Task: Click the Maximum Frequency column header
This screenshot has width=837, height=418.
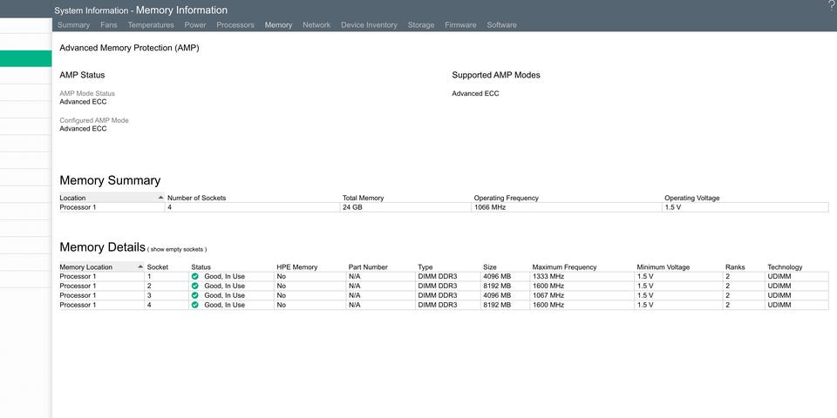Action: pos(564,266)
